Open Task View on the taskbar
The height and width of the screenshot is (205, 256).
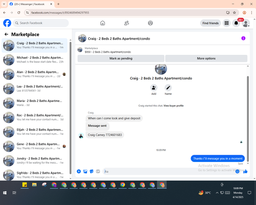pos(14,193)
